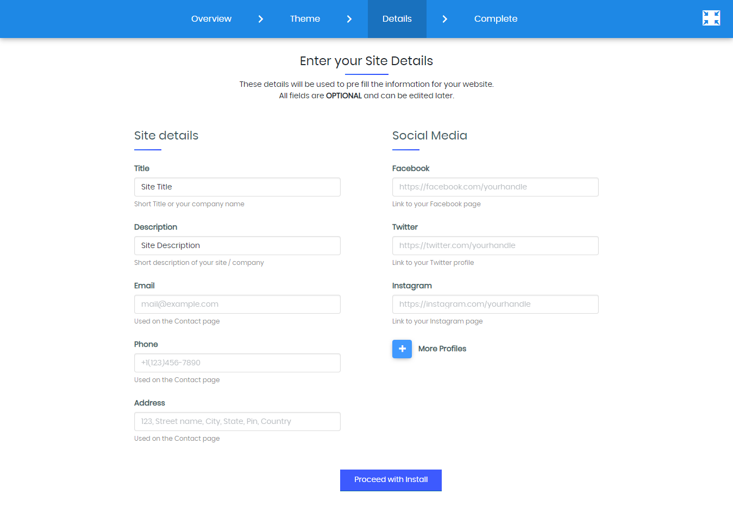Select the Twitter handle input field
The height and width of the screenshot is (526, 733).
tap(495, 246)
